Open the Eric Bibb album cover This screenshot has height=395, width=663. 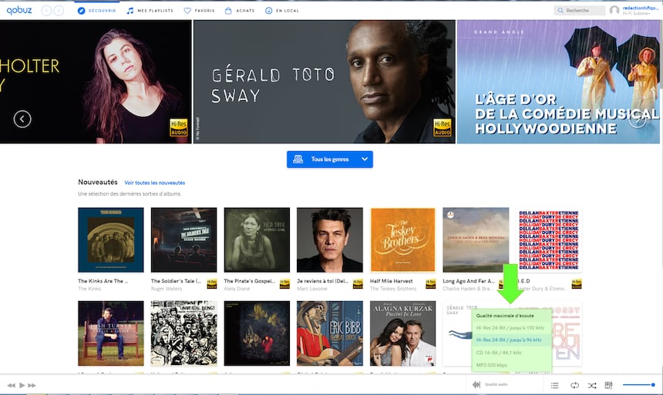click(330, 333)
